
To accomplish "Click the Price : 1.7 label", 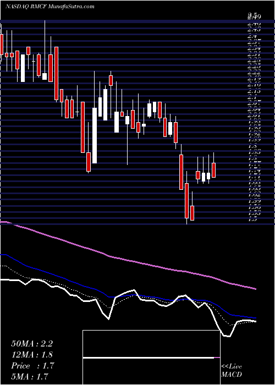I will 32,366.
